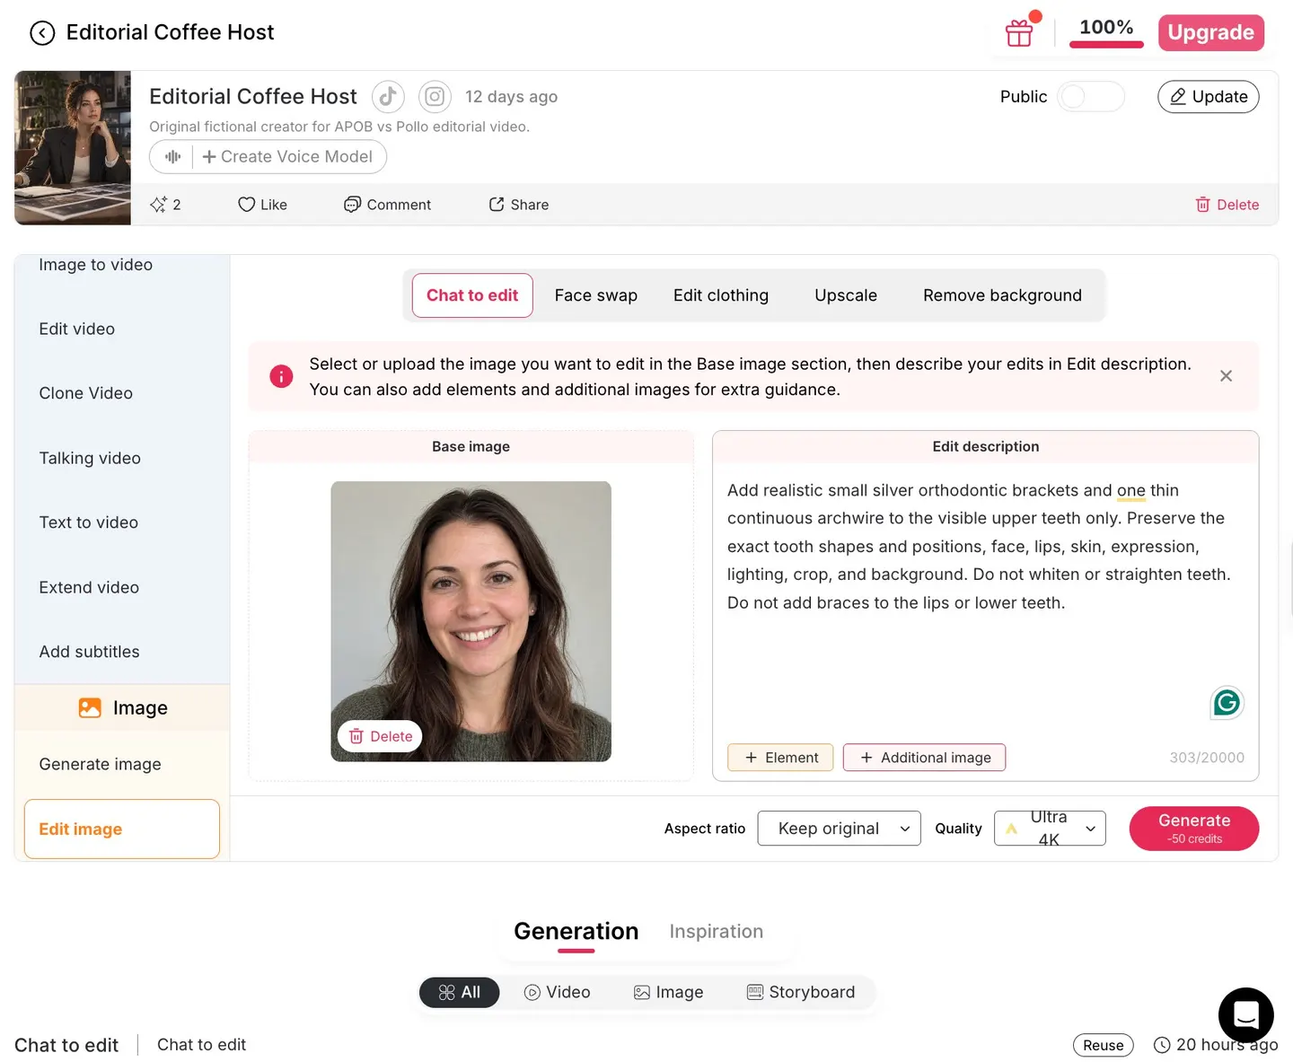Image resolution: width=1293 pixels, height=1062 pixels.
Task: Filter generations by Storyboard
Action: 801,992
